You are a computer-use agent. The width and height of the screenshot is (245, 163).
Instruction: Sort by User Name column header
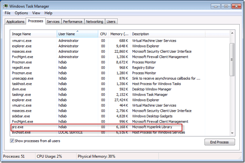point(77,34)
